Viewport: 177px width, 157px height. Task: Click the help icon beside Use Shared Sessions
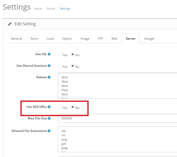tap(49, 65)
